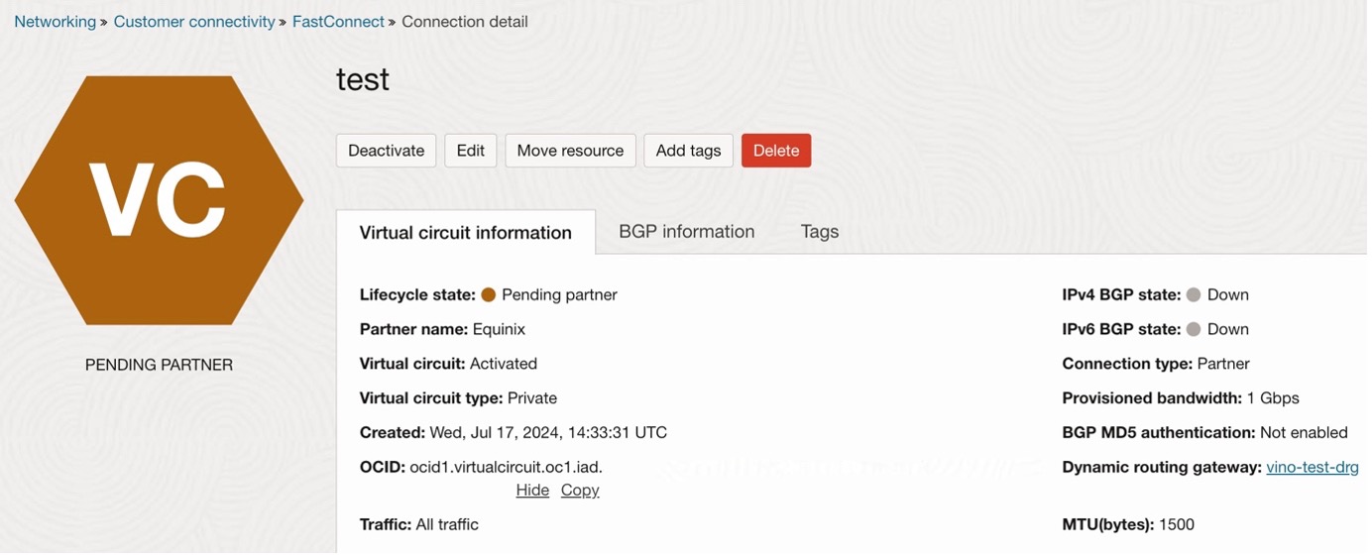Click the test connection title

coord(363,79)
